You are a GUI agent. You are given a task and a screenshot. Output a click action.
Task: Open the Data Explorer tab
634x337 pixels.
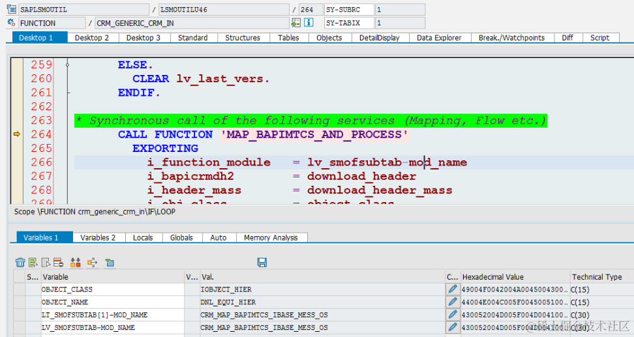439,38
